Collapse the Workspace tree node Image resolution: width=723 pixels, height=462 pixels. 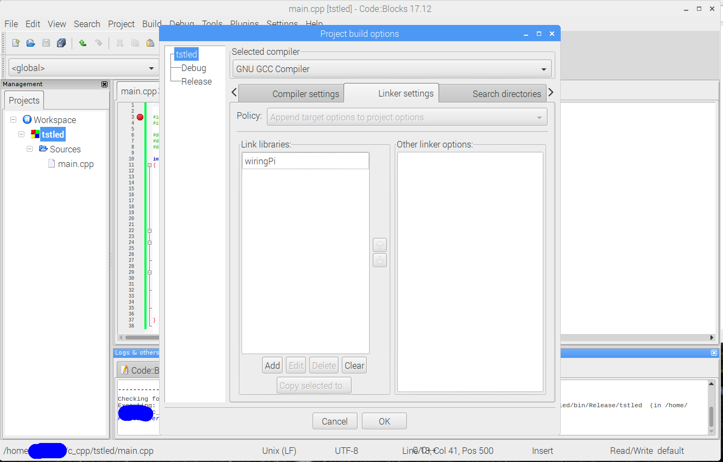pos(13,120)
